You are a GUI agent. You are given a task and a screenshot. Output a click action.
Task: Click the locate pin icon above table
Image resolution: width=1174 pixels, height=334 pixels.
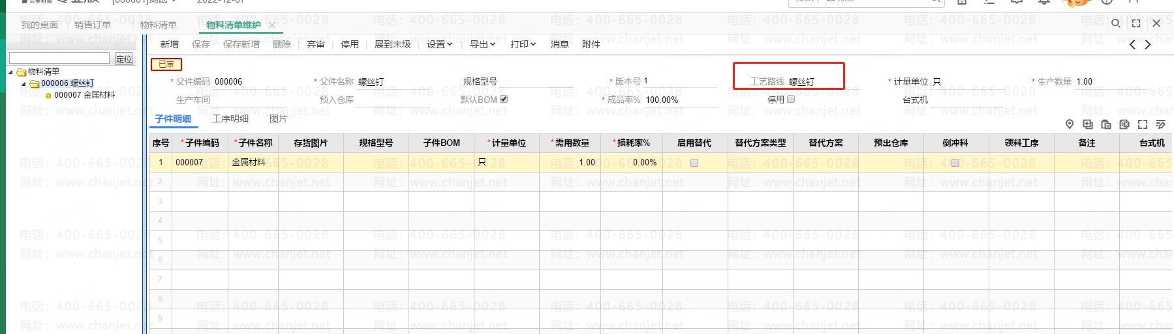tap(1070, 124)
